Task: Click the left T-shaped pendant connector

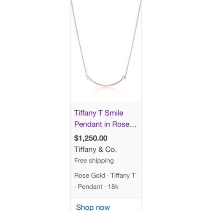Action: tap(89, 78)
